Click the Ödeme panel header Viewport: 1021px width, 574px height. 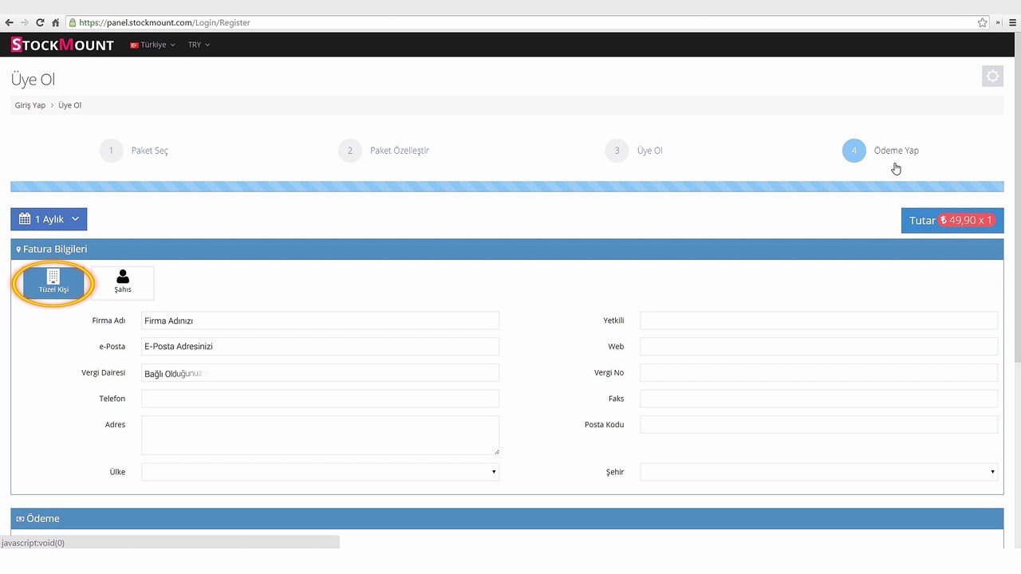507,518
